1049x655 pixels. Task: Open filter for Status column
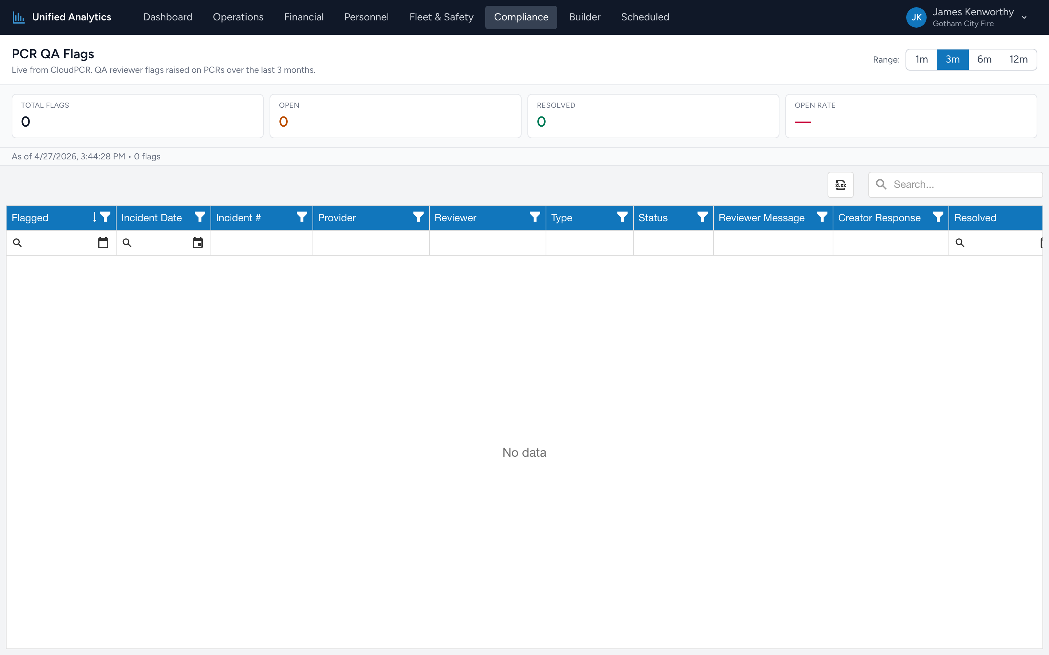703,217
